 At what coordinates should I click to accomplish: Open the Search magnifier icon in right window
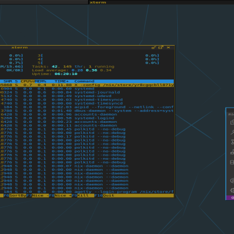(232, 132)
